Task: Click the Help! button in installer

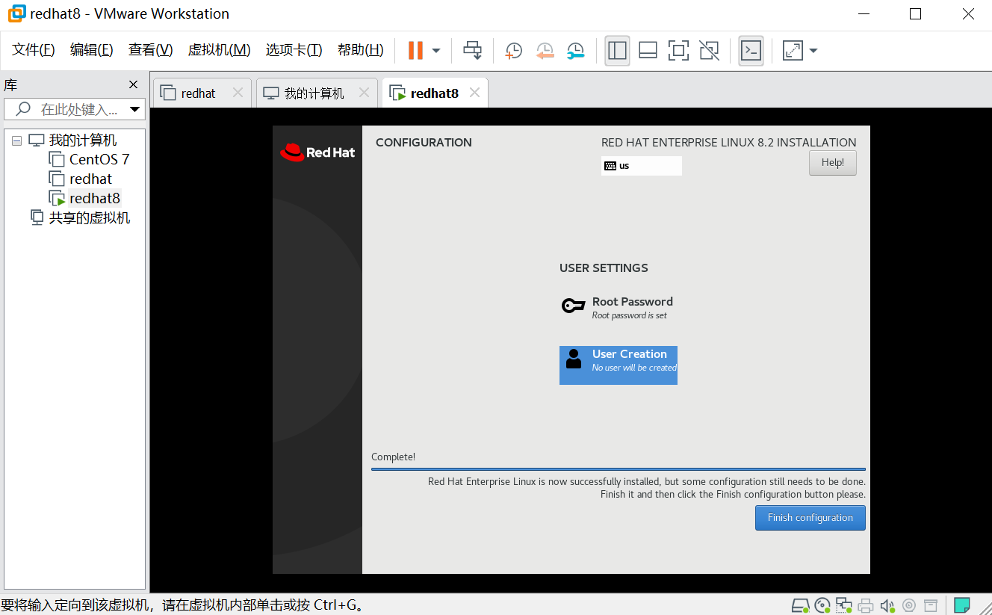Action: [x=833, y=163]
